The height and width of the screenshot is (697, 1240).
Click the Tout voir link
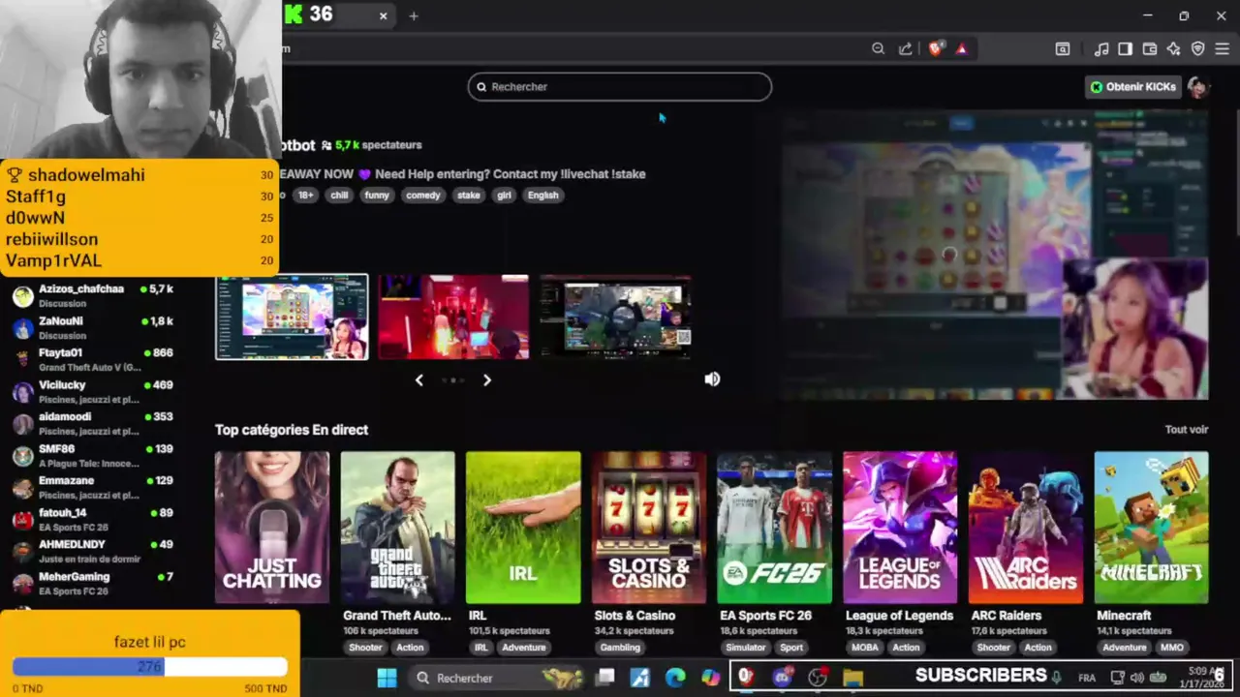tap(1187, 430)
